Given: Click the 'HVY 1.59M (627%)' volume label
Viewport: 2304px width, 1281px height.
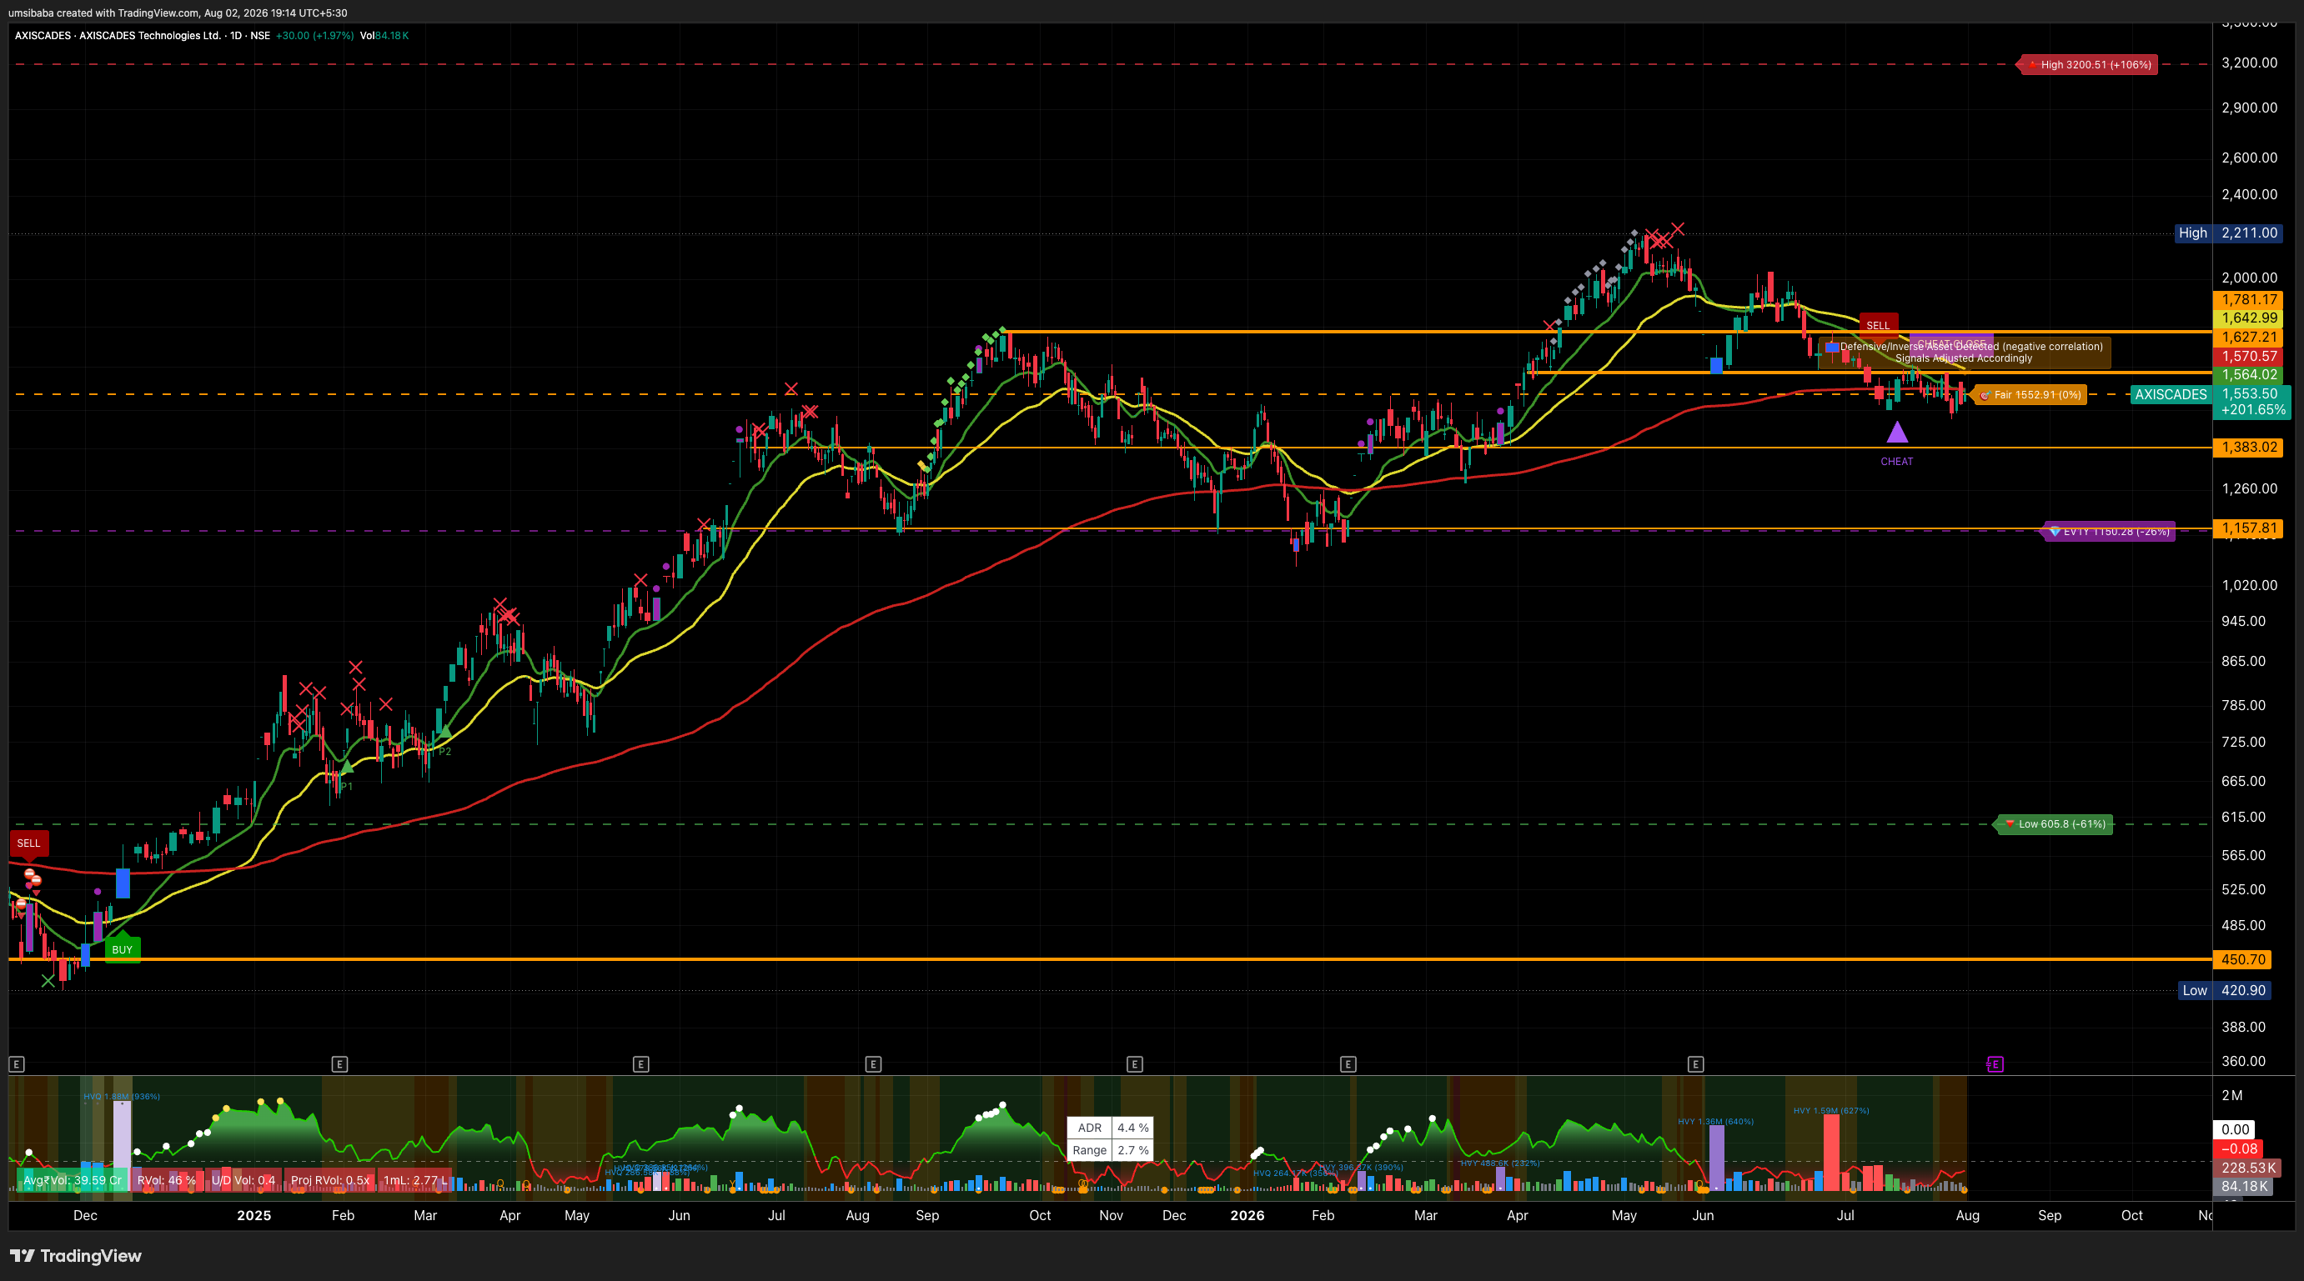Looking at the screenshot, I should (1831, 1111).
